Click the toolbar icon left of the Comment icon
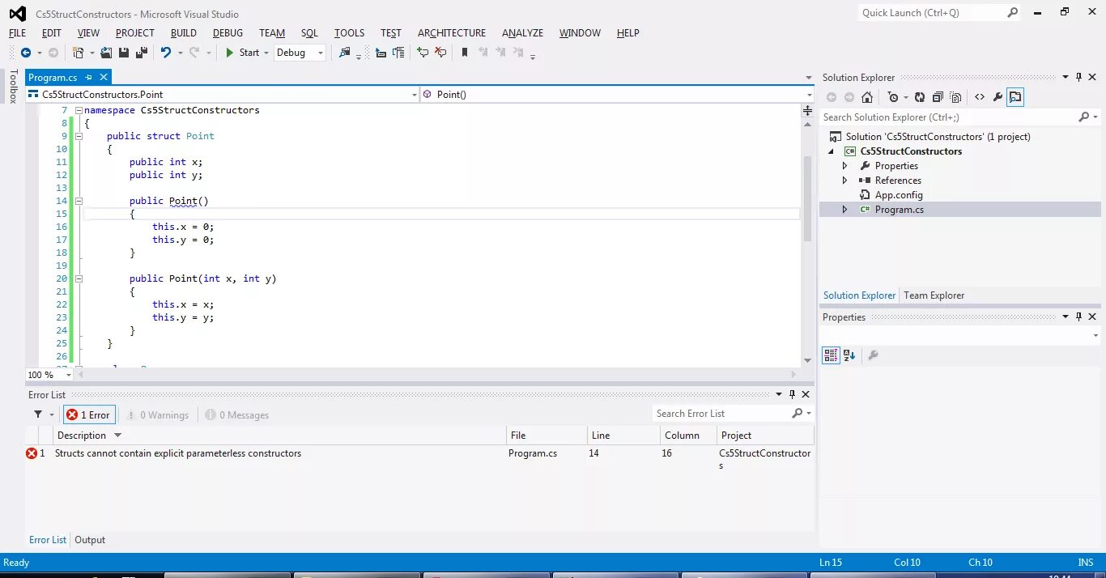The image size is (1106, 578). [x=398, y=53]
